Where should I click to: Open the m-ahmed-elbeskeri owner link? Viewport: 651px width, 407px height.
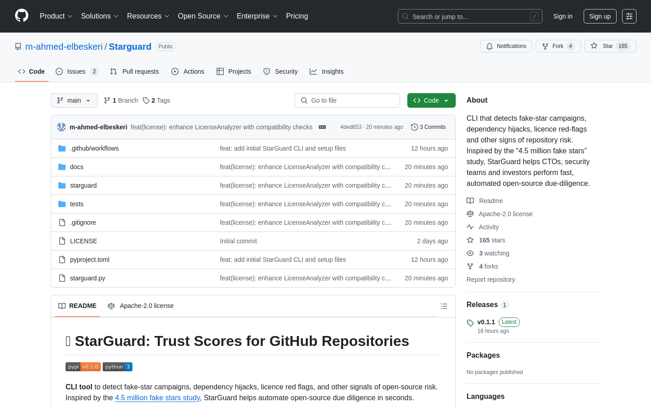pos(64,47)
